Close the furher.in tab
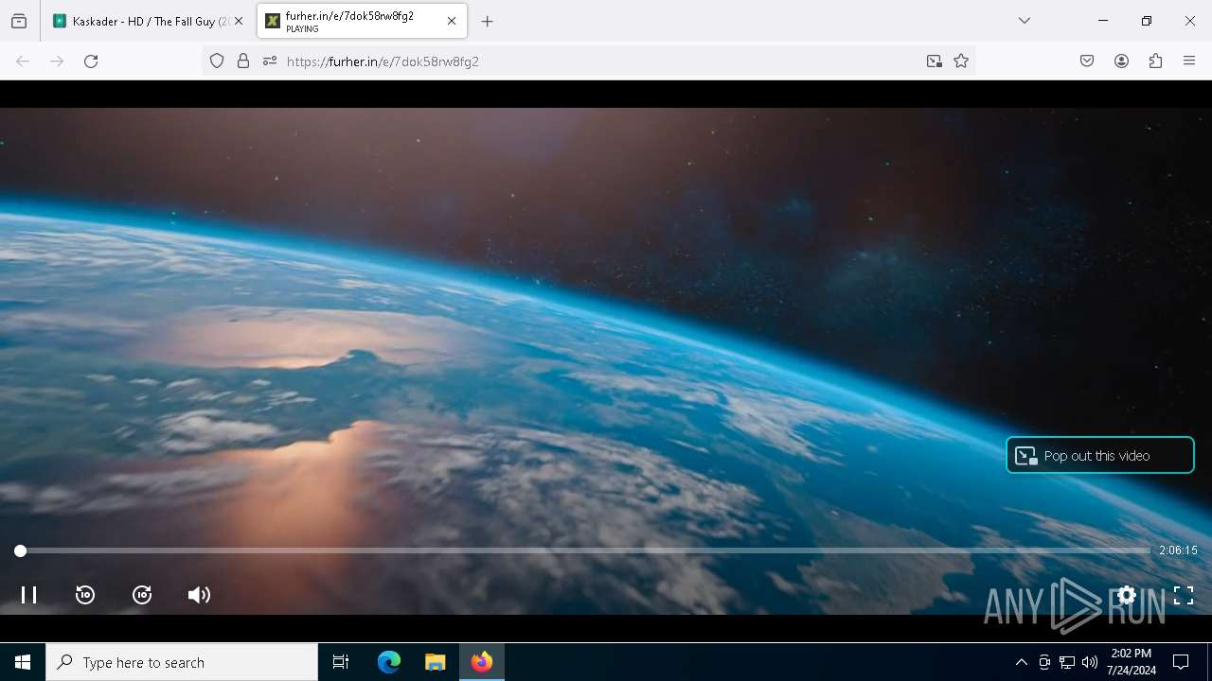The width and height of the screenshot is (1212, 681). [452, 21]
